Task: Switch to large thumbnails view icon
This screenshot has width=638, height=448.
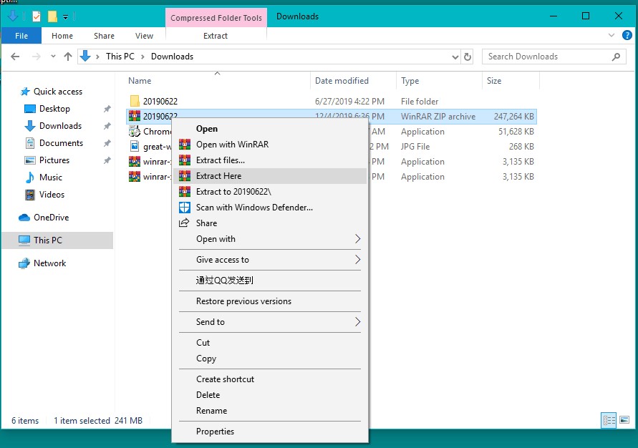Action: click(624, 420)
